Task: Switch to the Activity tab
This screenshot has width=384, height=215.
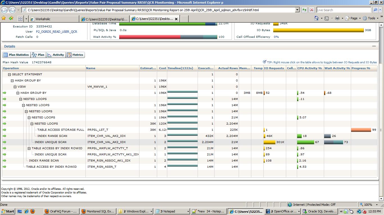Action: (x=56, y=55)
